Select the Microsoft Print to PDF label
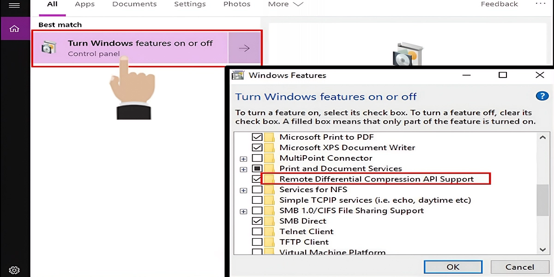This screenshot has height=277, width=554. pos(326,137)
